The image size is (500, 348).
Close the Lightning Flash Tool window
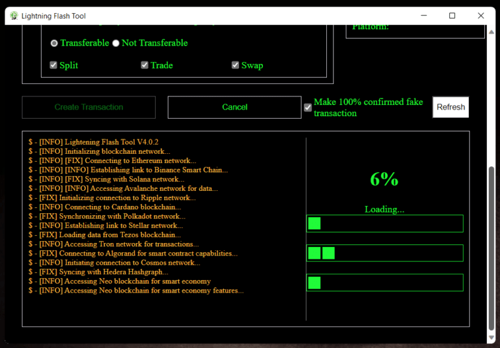tap(480, 16)
